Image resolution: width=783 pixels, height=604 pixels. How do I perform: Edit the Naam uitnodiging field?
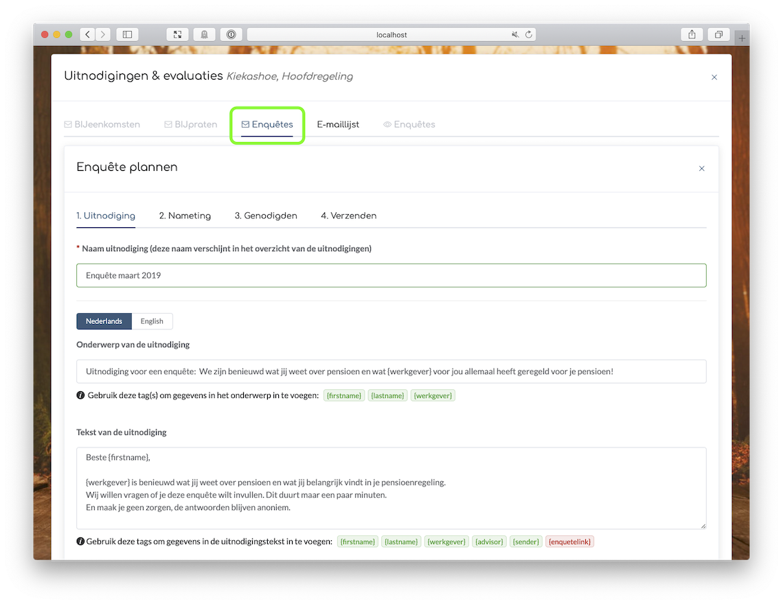pyautogui.click(x=391, y=275)
